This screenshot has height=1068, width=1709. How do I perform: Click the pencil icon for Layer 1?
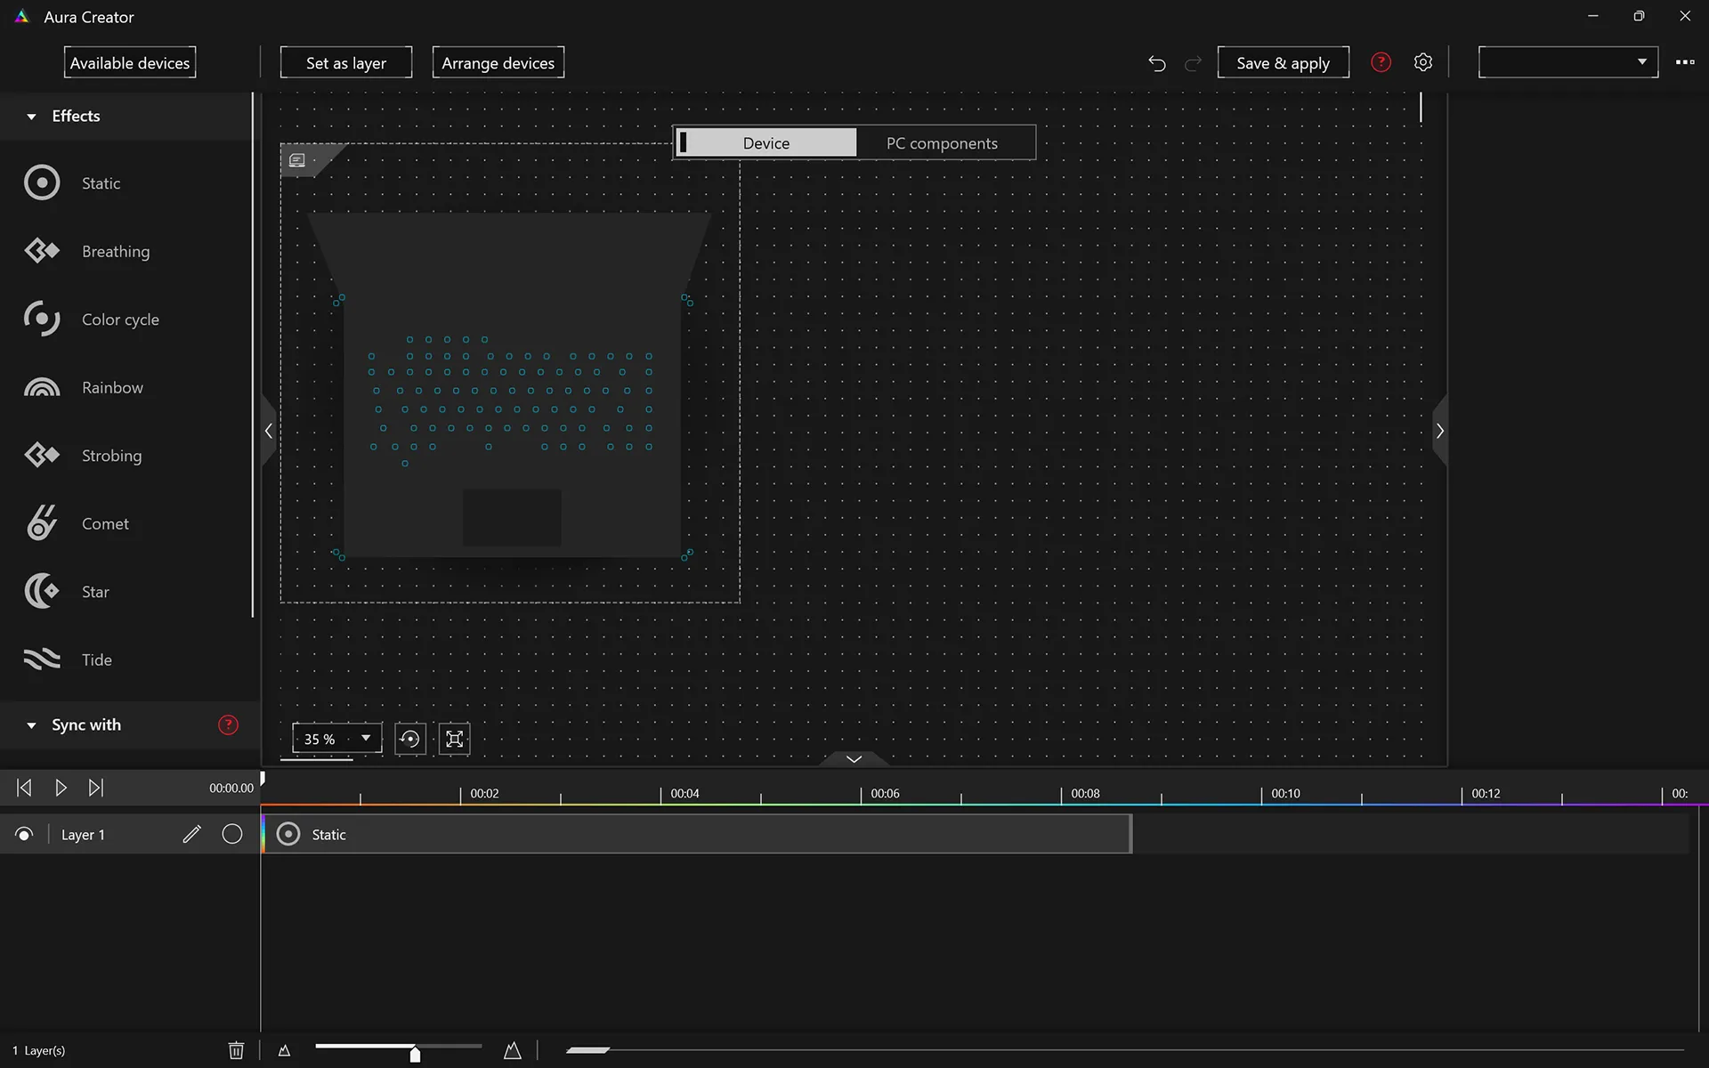[x=191, y=834]
